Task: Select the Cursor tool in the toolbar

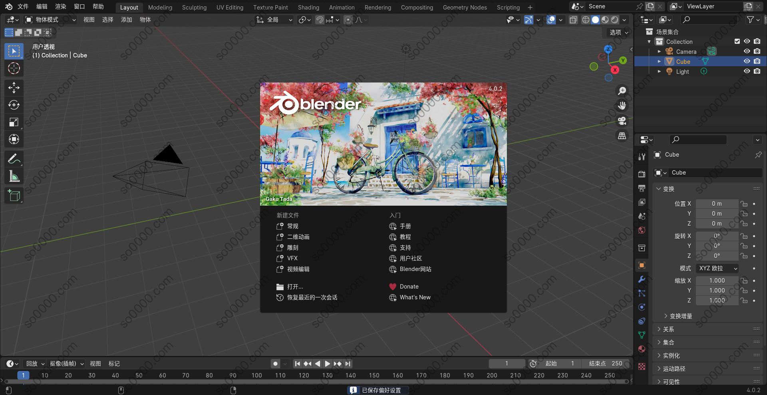Action: 14,68
